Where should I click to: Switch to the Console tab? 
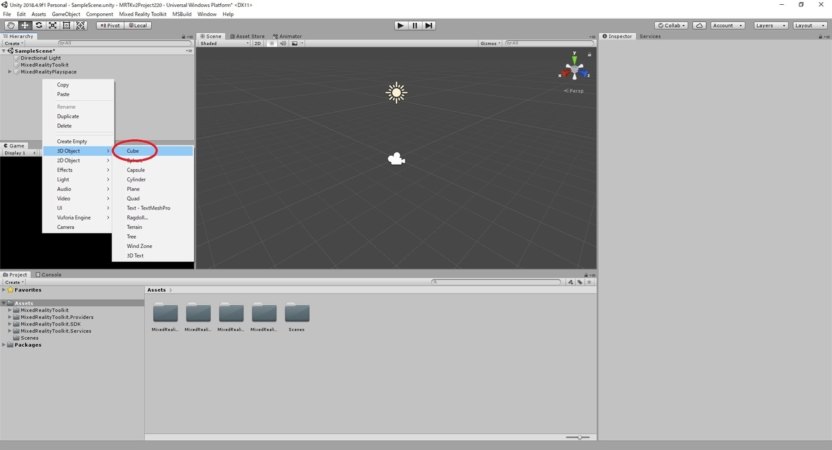[49, 275]
